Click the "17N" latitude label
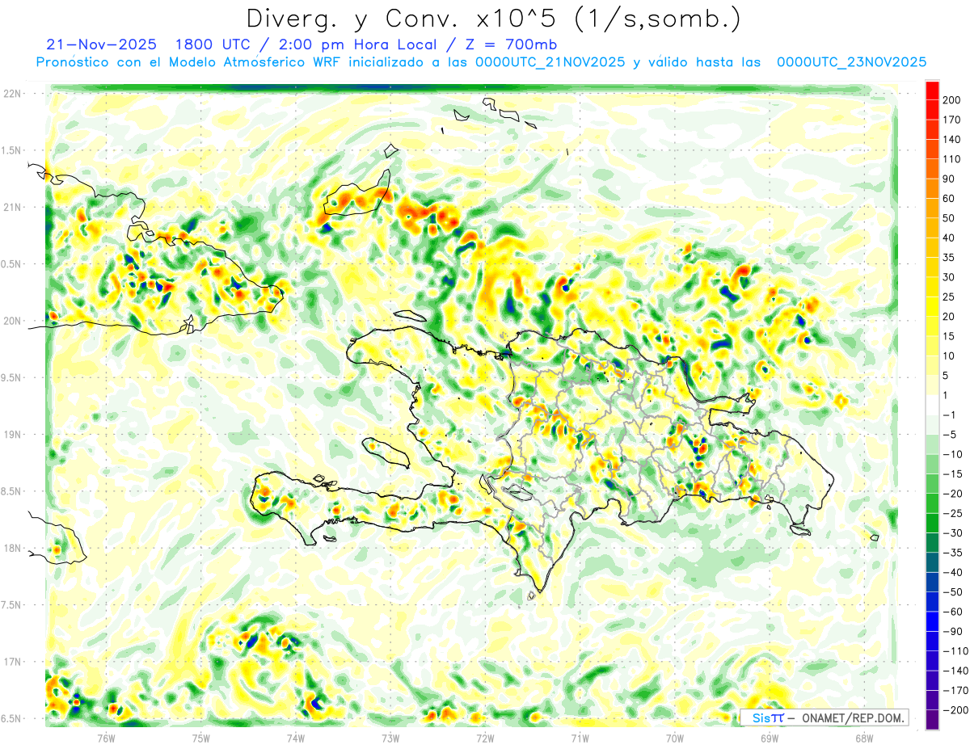Viewport: 970px width, 749px height. pos(12,662)
